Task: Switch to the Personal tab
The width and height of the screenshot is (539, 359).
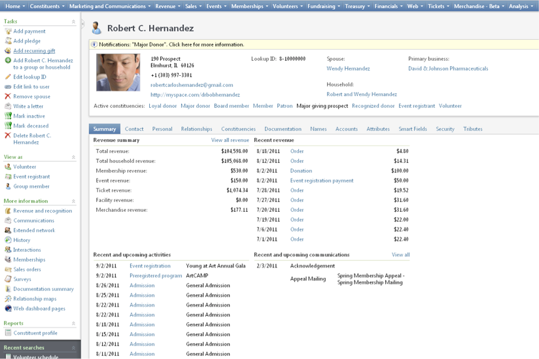Action: (162, 129)
